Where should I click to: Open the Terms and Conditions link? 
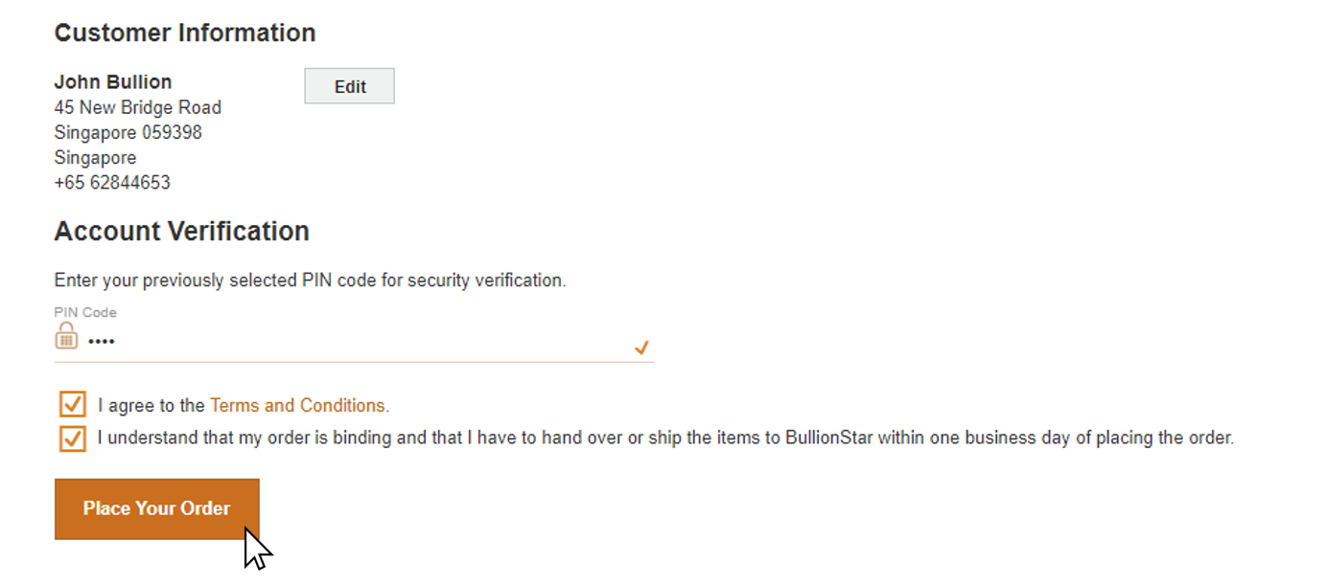coord(297,405)
